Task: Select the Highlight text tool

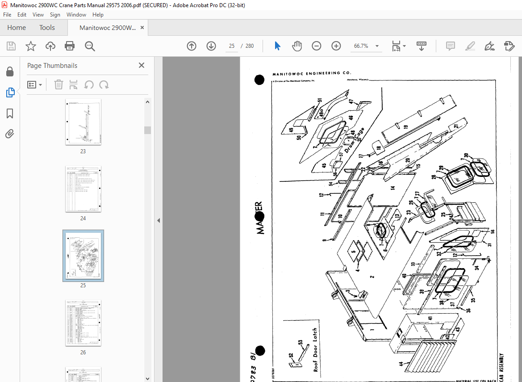Action: pos(470,46)
